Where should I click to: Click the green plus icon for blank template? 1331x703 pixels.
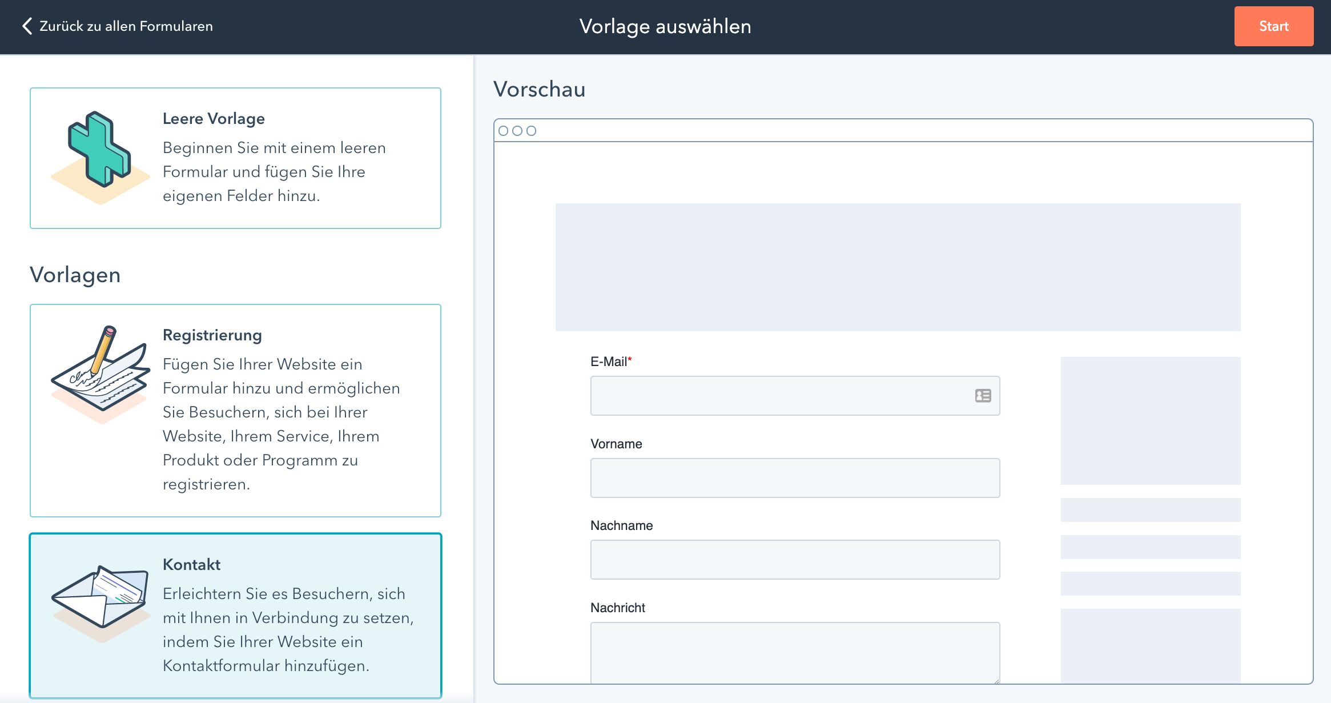pyautogui.click(x=99, y=150)
